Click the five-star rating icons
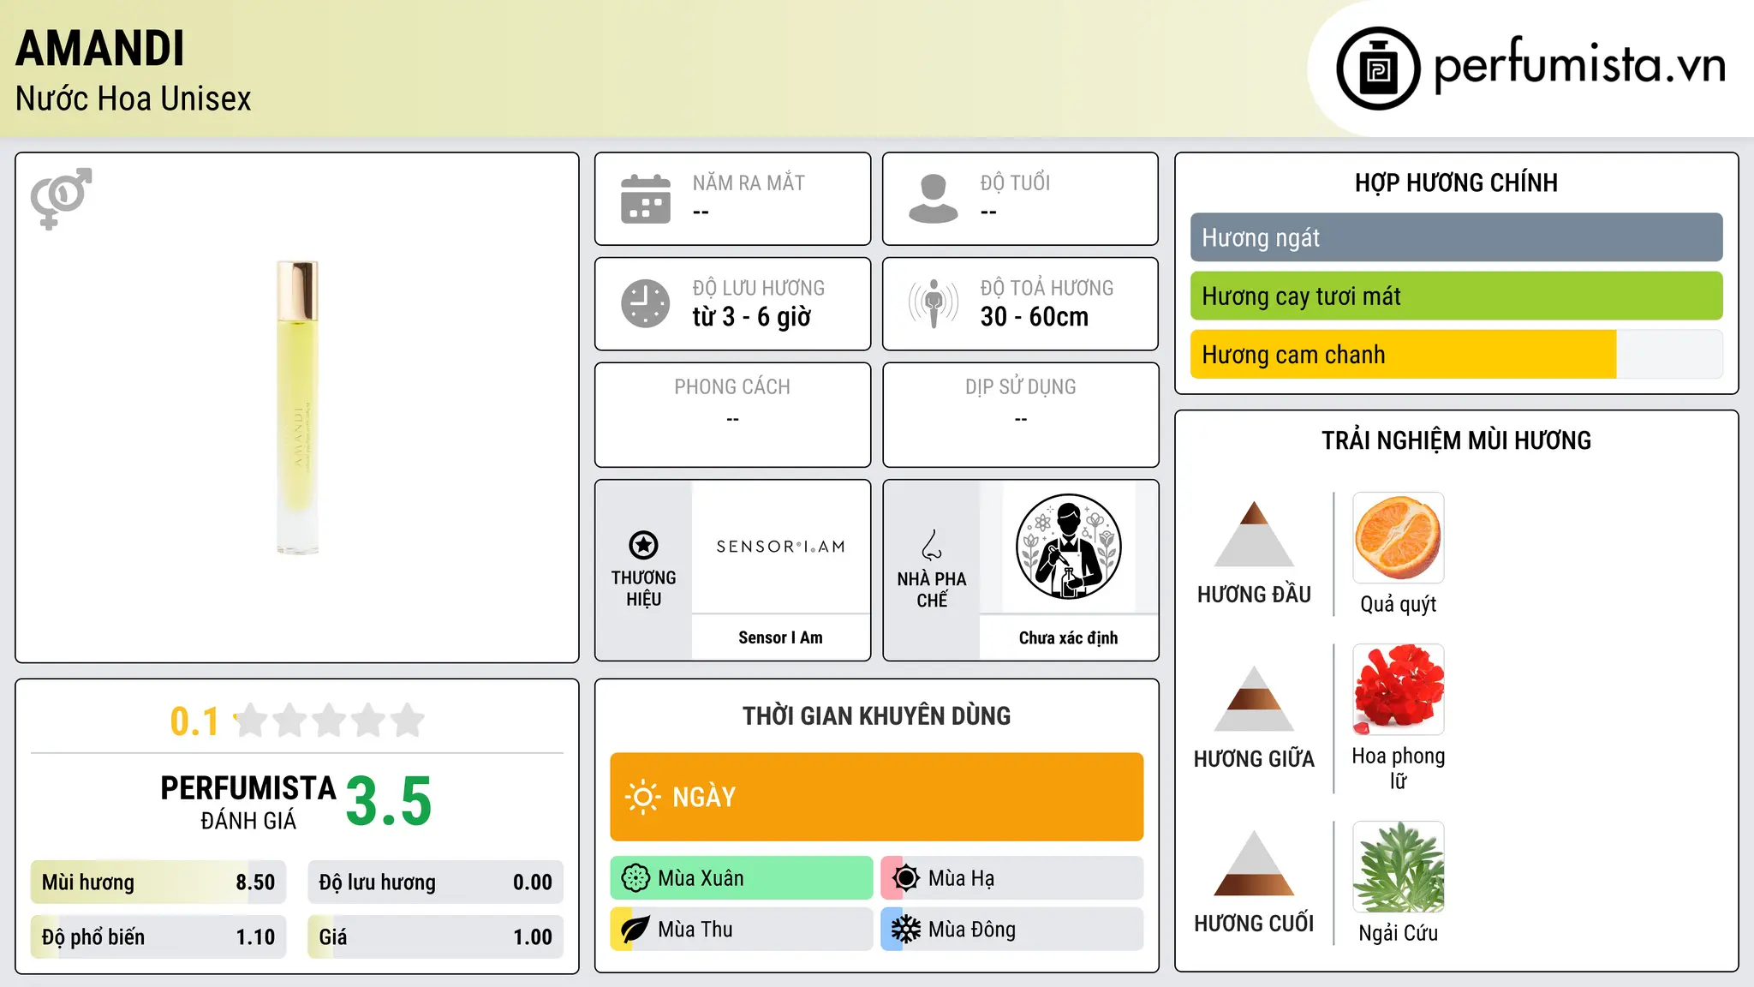 (x=330, y=721)
